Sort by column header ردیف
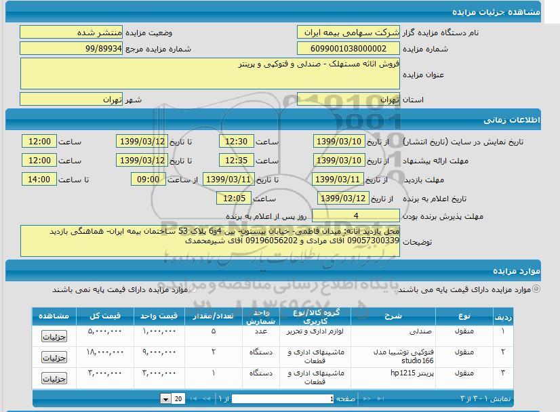Viewport: 560px width, 412px height. click(503, 316)
